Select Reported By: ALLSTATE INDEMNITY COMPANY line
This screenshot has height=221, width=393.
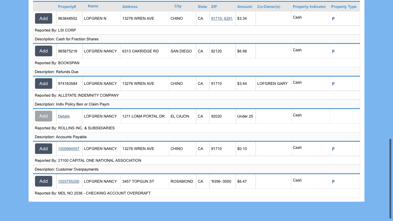196,95
